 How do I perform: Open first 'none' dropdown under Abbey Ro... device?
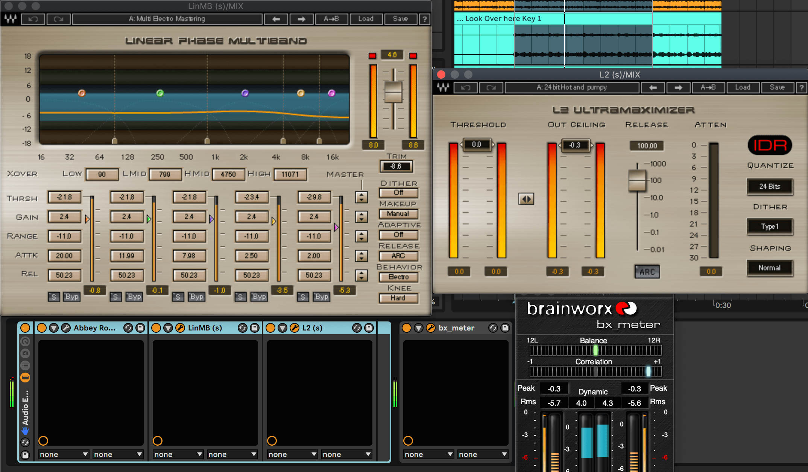tap(64, 454)
